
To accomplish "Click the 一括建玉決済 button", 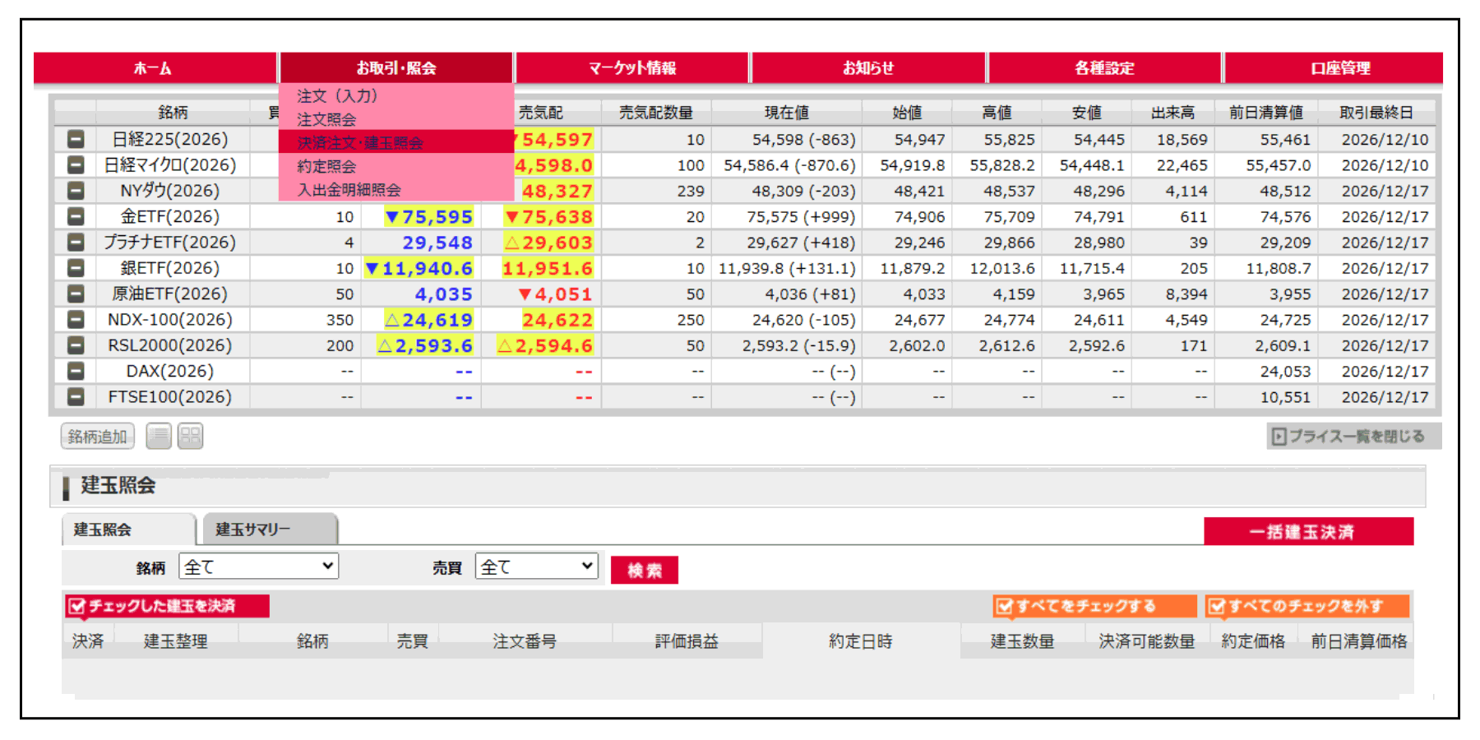I will (x=1307, y=531).
